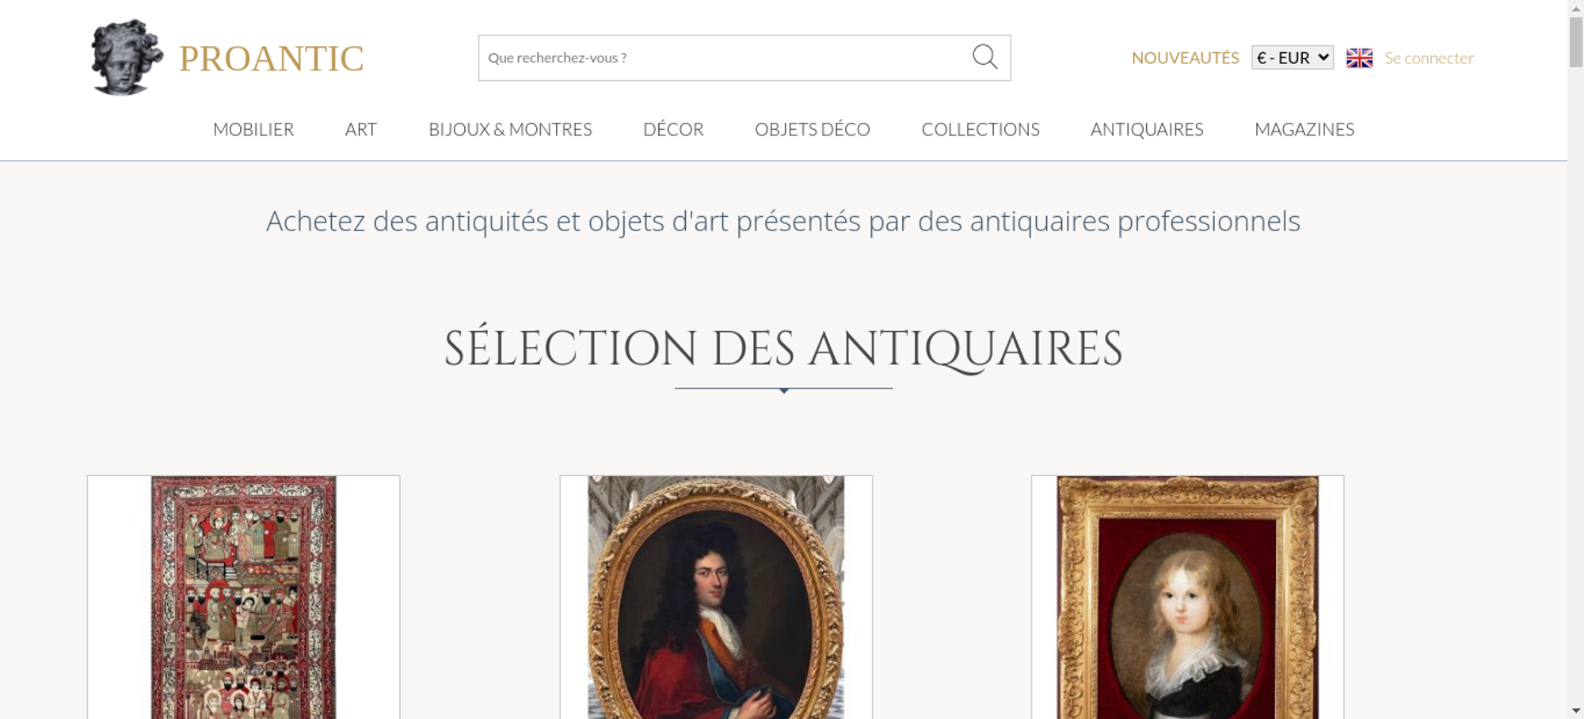Viewport: 1584px width, 719px height.
Task: Click the Proantic cherub head logo
Action: point(127,57)
